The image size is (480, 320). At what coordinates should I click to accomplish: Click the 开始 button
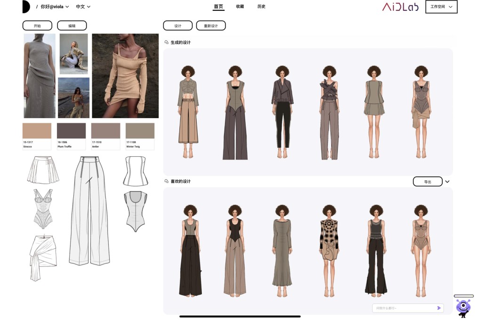coord(37,25)
